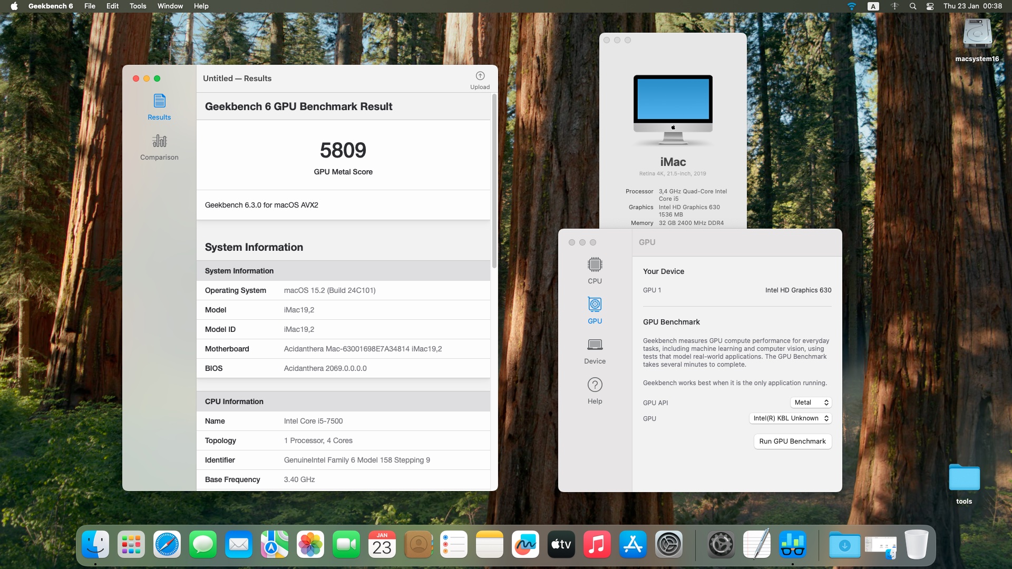Open the Window menu
The height and width of the screenshot is (569, 1012).
coord(170,6)
